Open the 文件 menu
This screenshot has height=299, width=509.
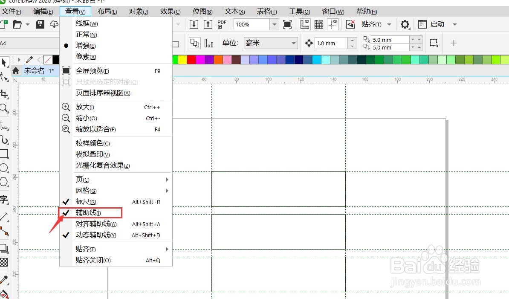click(x=11, y=12)
